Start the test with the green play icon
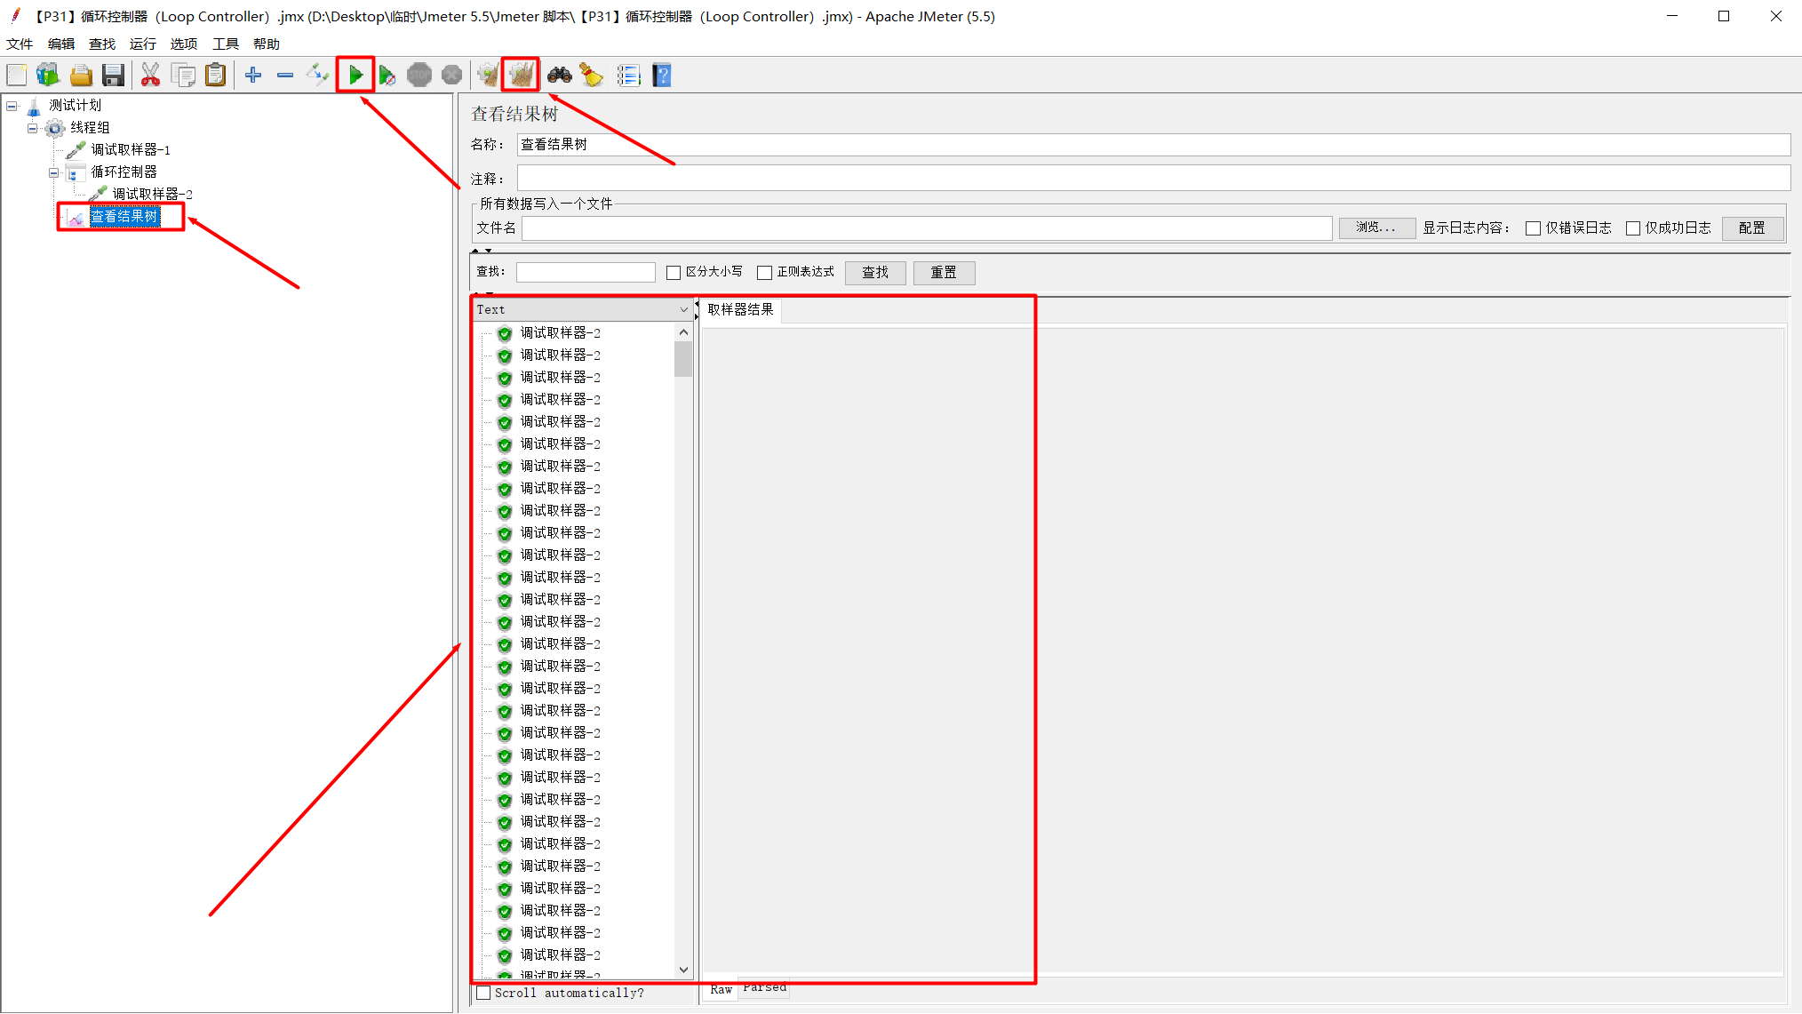Viewport: 1802px width, 1014px height. coord(355,75)
